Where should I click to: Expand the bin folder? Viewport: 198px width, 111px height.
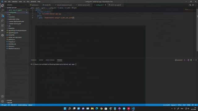tap(17, 14)
